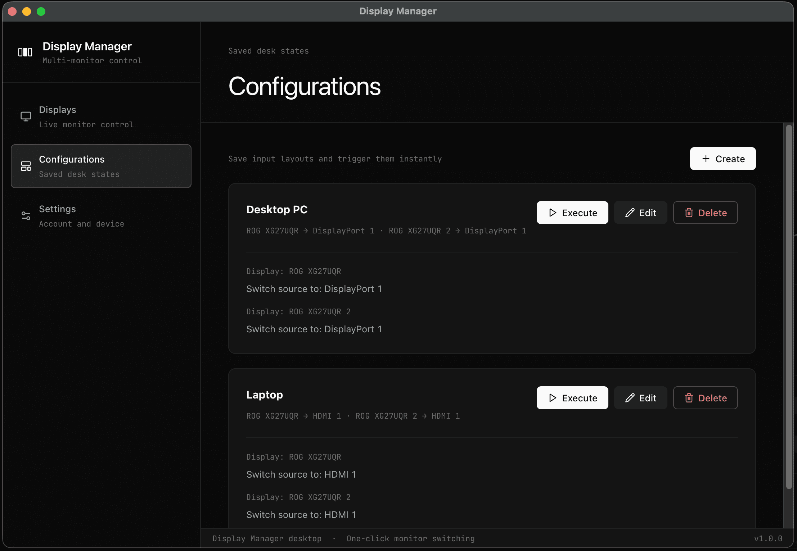This screenshot has width=797, height=551.
Task: Click the window's yellow minimize button
Action: click(27, 12)
